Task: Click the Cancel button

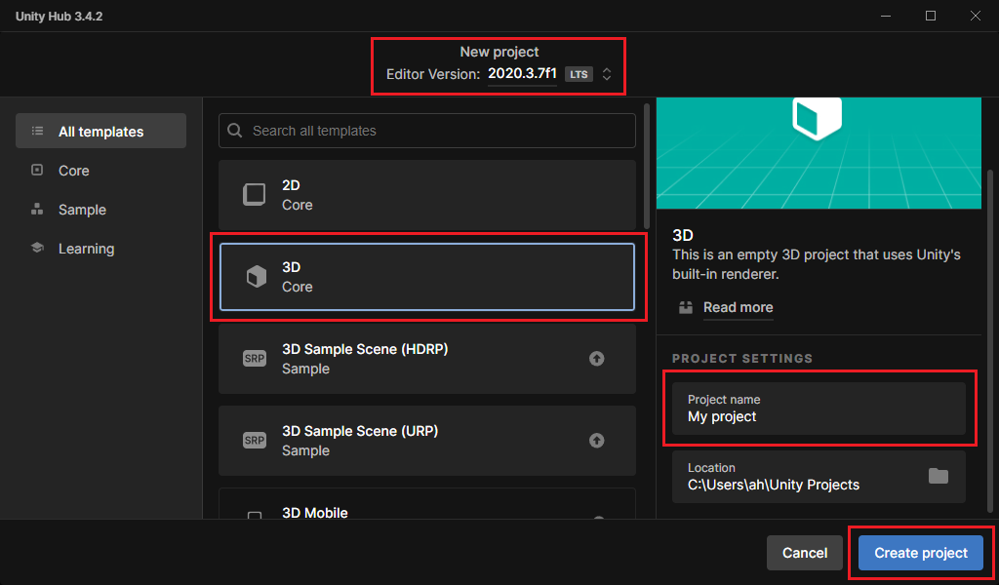Action: pos(805,553)
